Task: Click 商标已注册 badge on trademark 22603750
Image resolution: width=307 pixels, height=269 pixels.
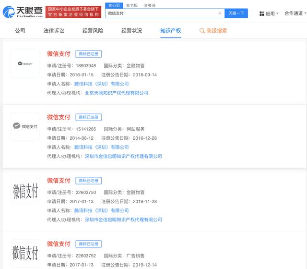Action: tap(88, 181)
